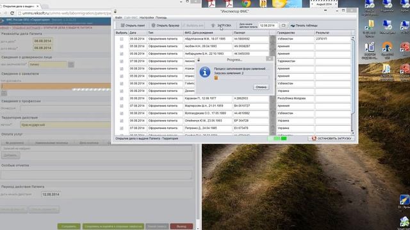This screenshot has width=410, height=230.
Task: Open the second PDF icon in taskbar
Action: click(229, 4)
